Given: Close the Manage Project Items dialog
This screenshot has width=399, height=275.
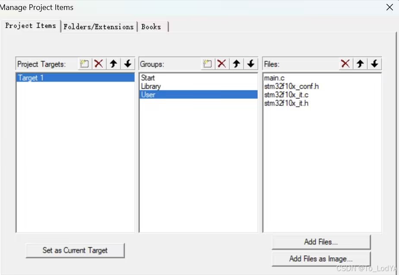Looking at the screenshot, I should [389, 7].
